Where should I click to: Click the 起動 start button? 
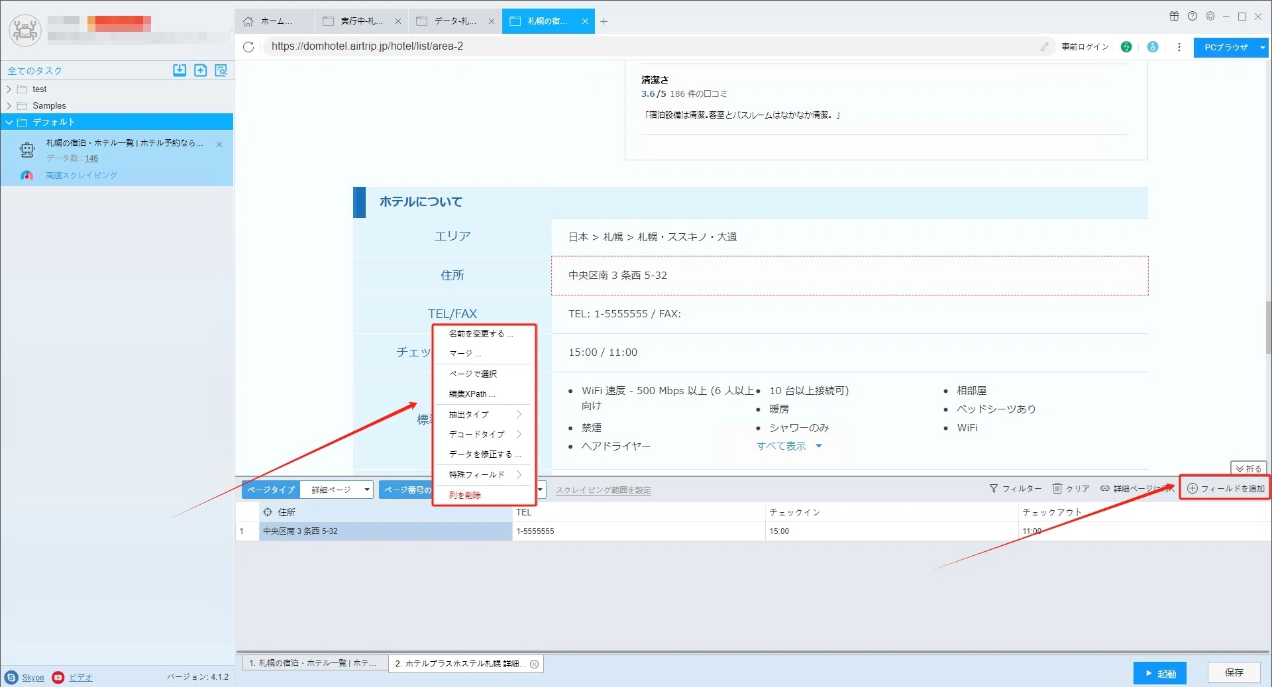click(1159, 673)
